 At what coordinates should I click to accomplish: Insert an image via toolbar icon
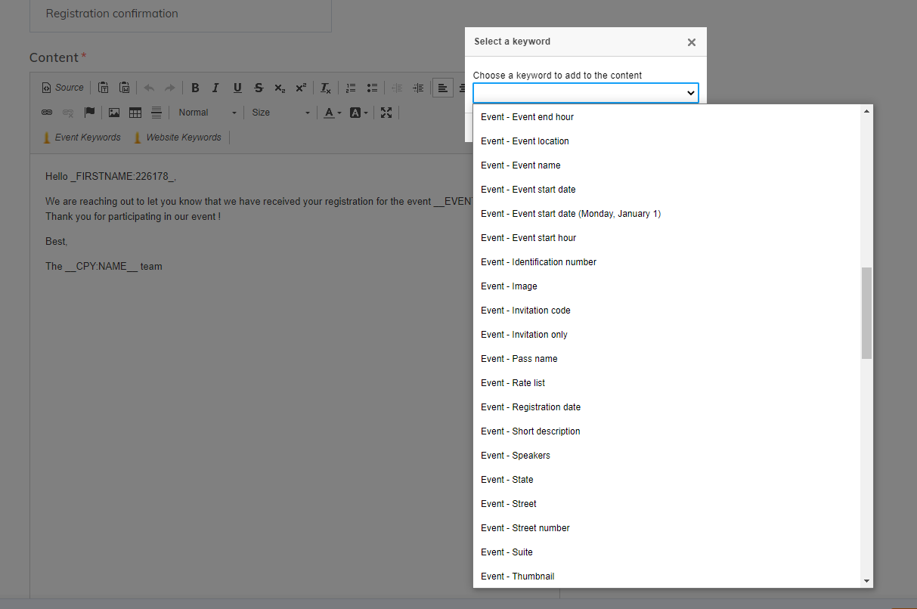click(x=114, y=113)
